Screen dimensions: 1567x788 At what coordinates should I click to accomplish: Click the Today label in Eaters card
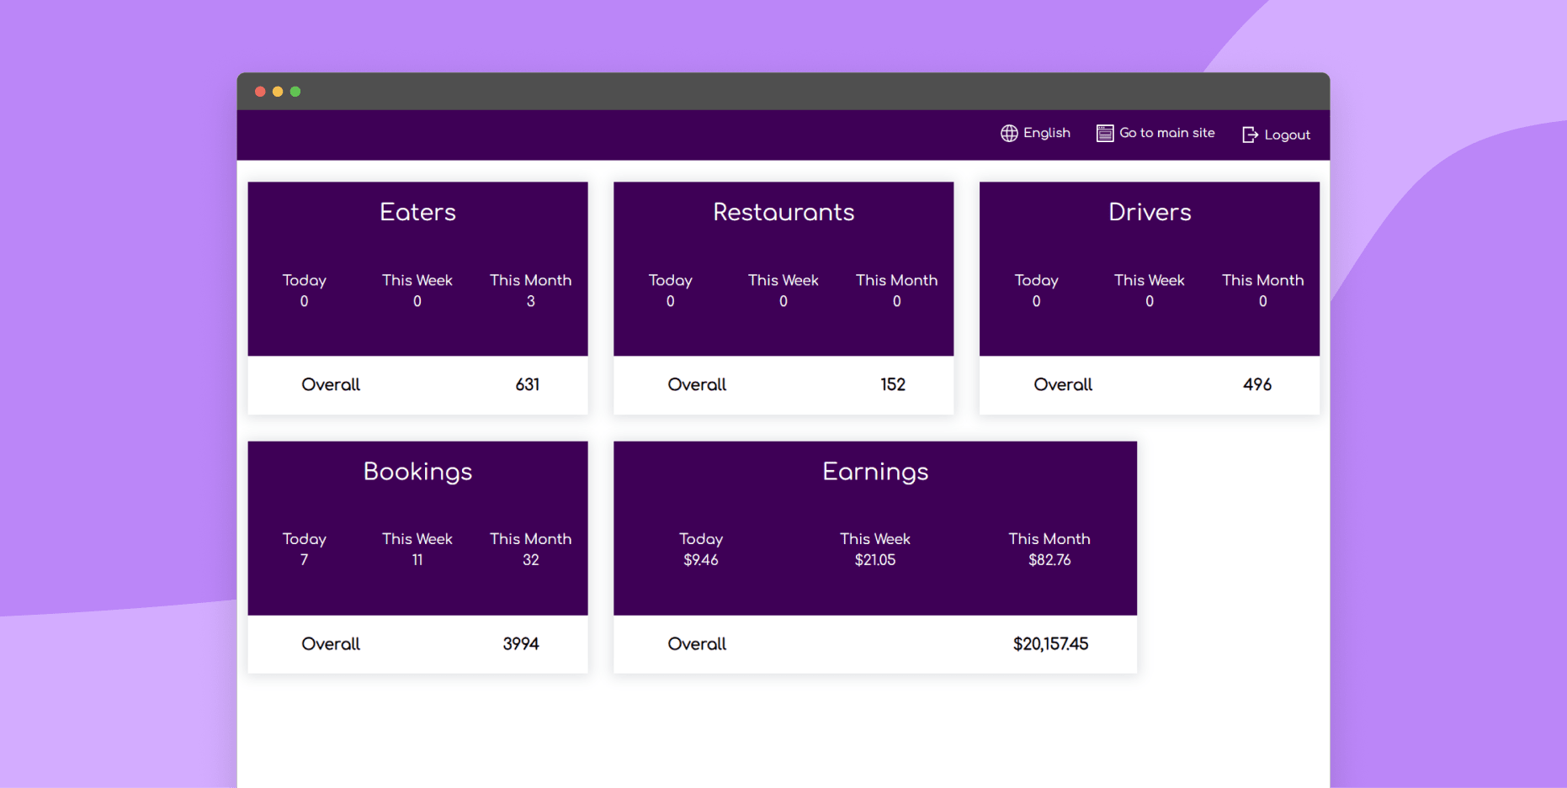304,280
